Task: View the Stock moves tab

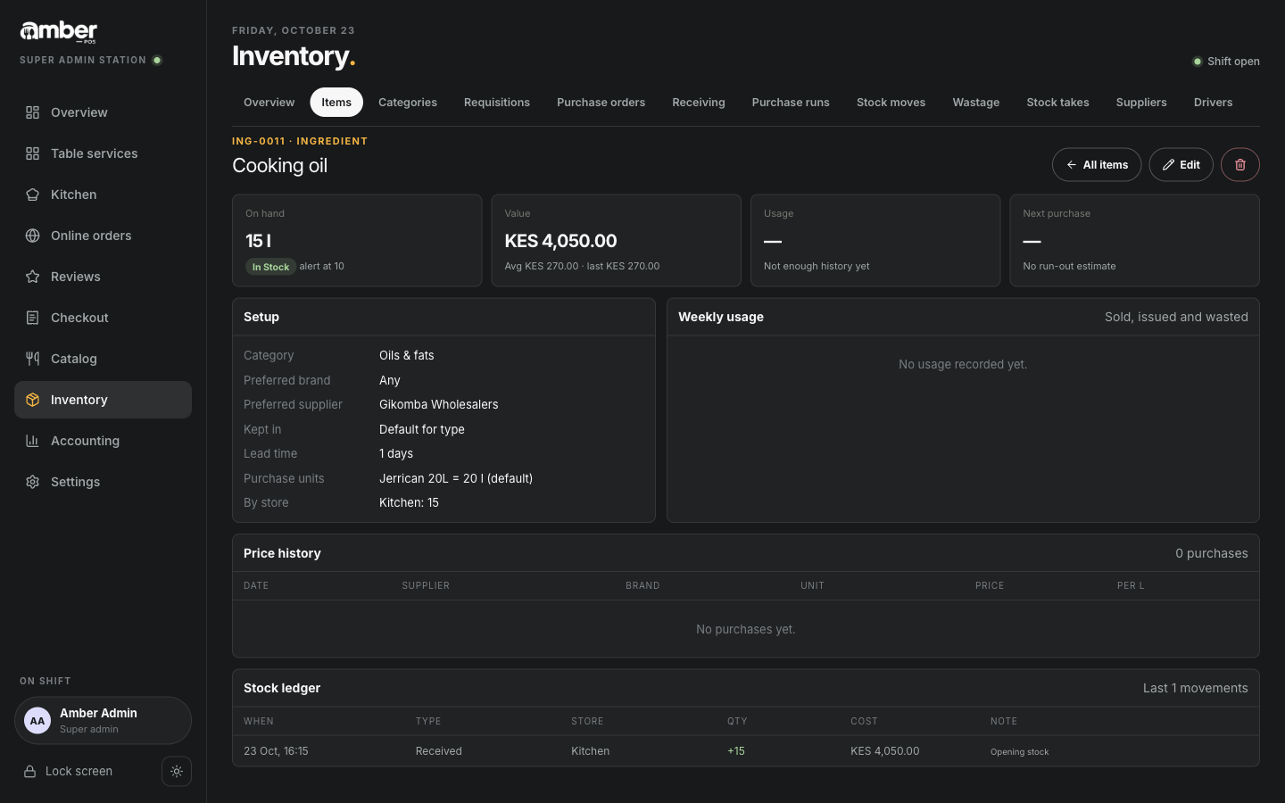Action: pyautogui.click(x=891, y=103)
